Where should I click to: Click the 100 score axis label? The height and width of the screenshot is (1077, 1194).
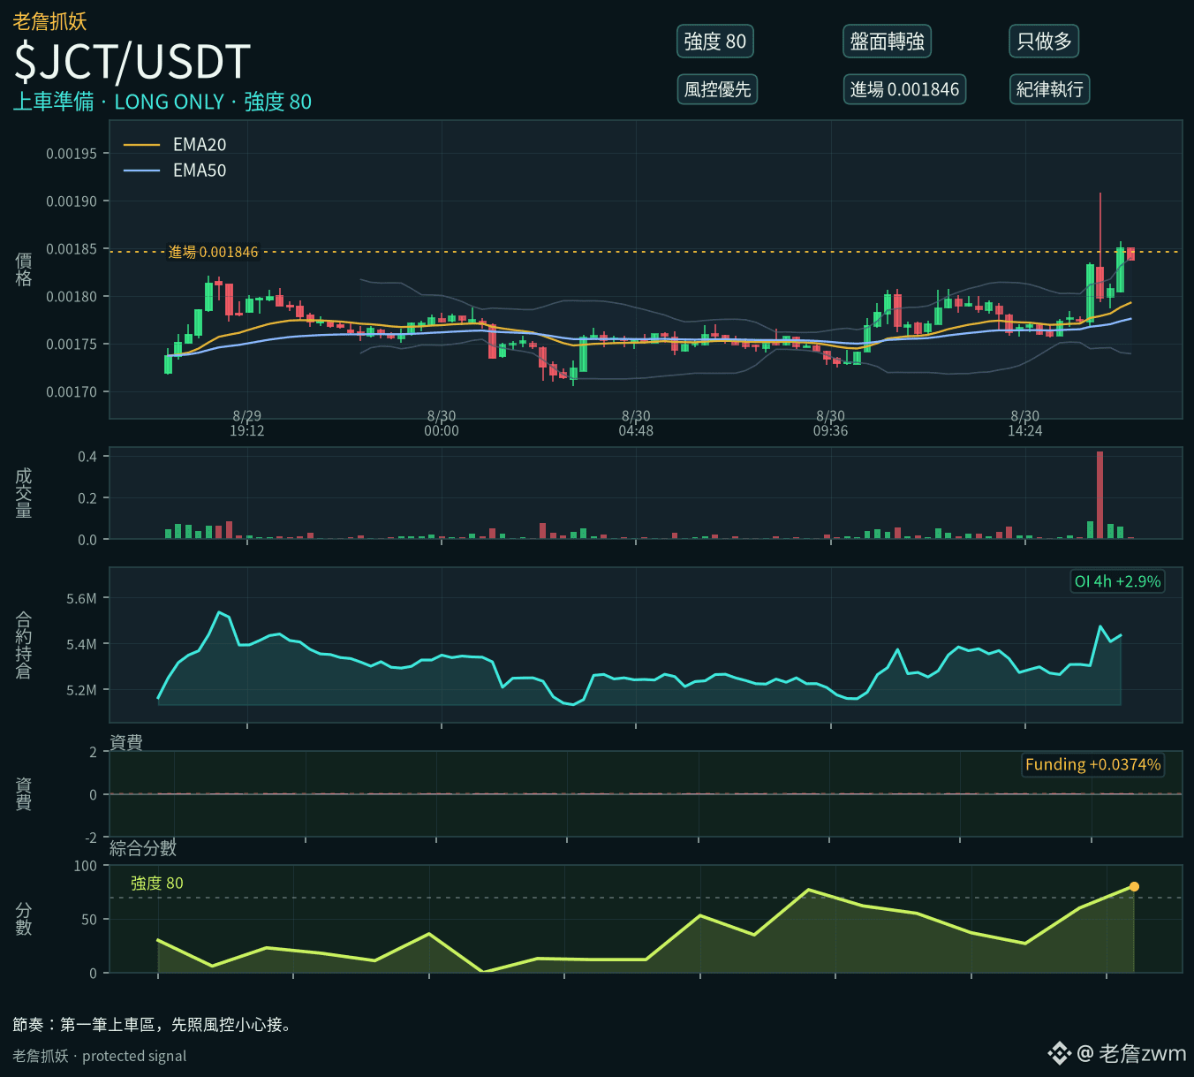point(86,866)
